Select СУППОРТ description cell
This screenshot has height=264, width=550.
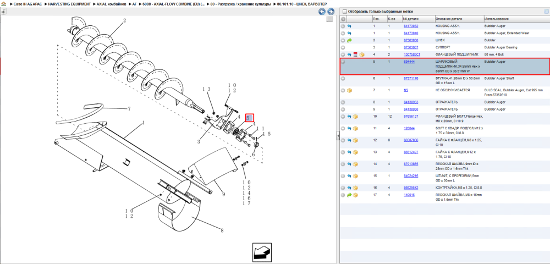pyautogui.click(x=443, y=47)
